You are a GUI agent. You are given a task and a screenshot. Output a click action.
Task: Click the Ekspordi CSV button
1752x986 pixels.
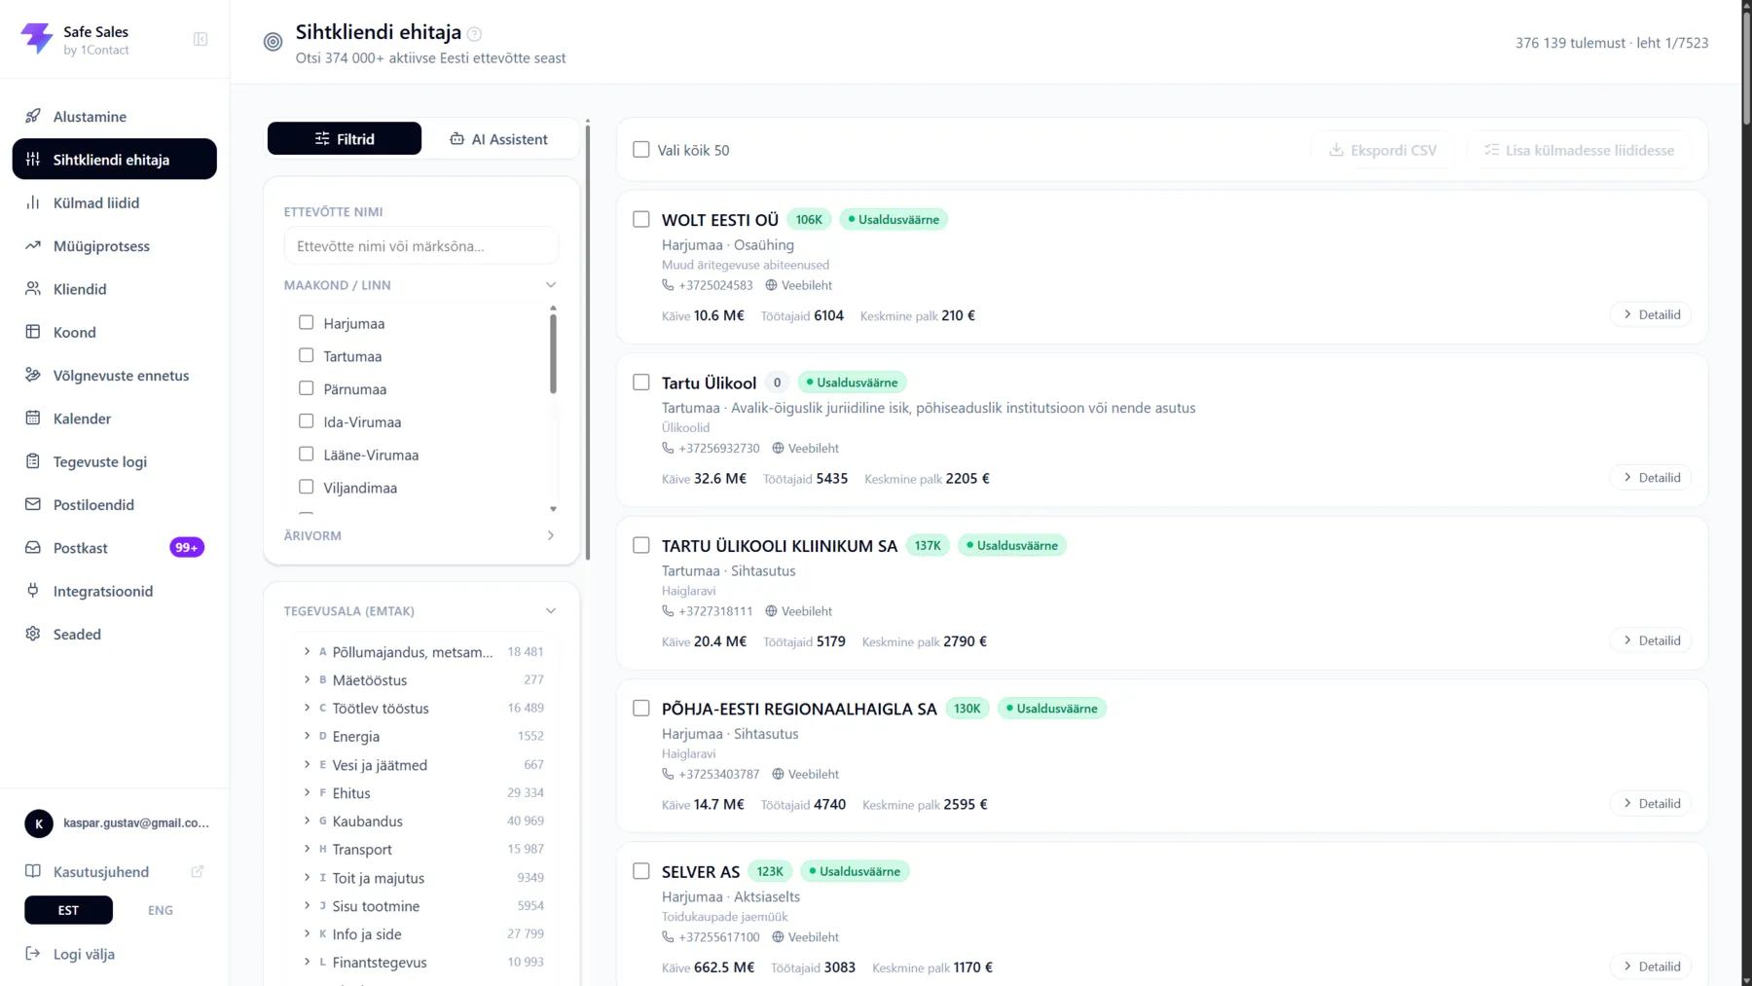pos(1383,150)
